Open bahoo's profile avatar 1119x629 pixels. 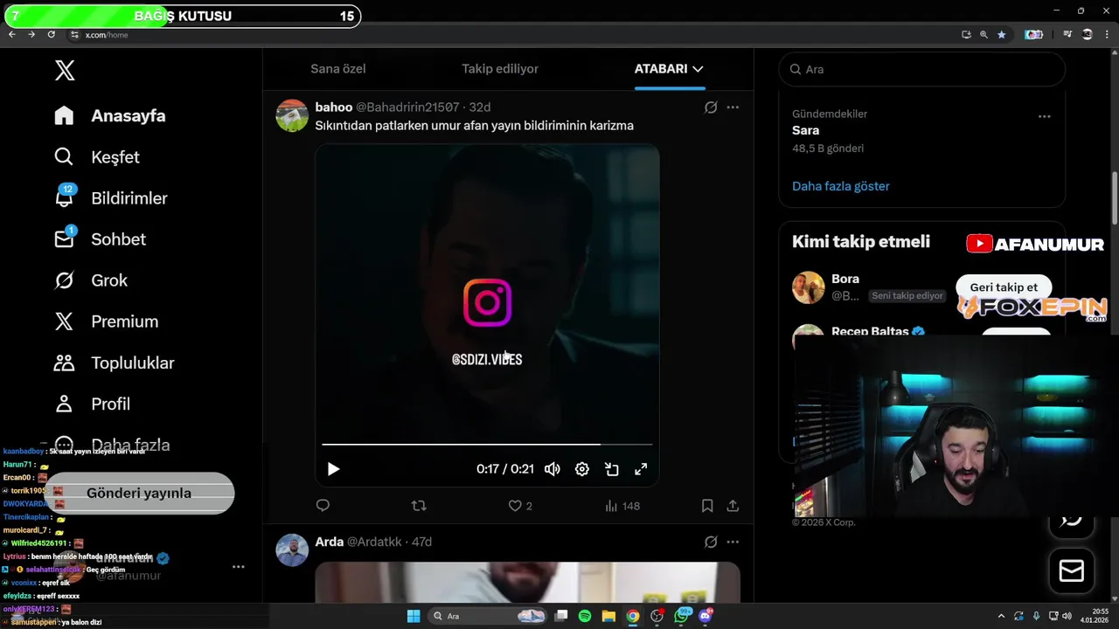tap(292, 115)
